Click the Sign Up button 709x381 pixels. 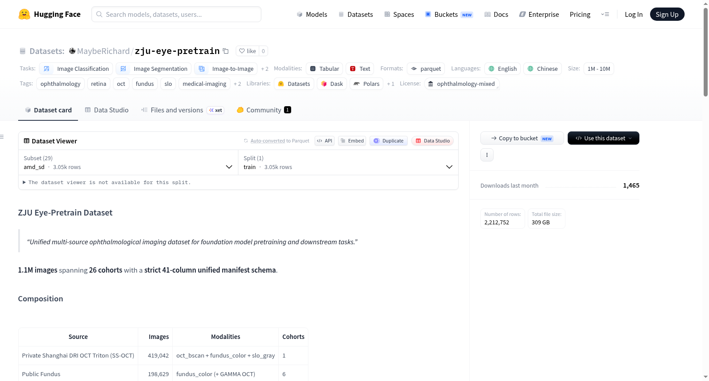pyautogui.click(x=667, y=14)
